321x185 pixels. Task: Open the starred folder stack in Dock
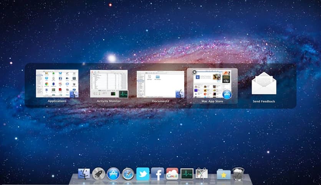point(223,174)
